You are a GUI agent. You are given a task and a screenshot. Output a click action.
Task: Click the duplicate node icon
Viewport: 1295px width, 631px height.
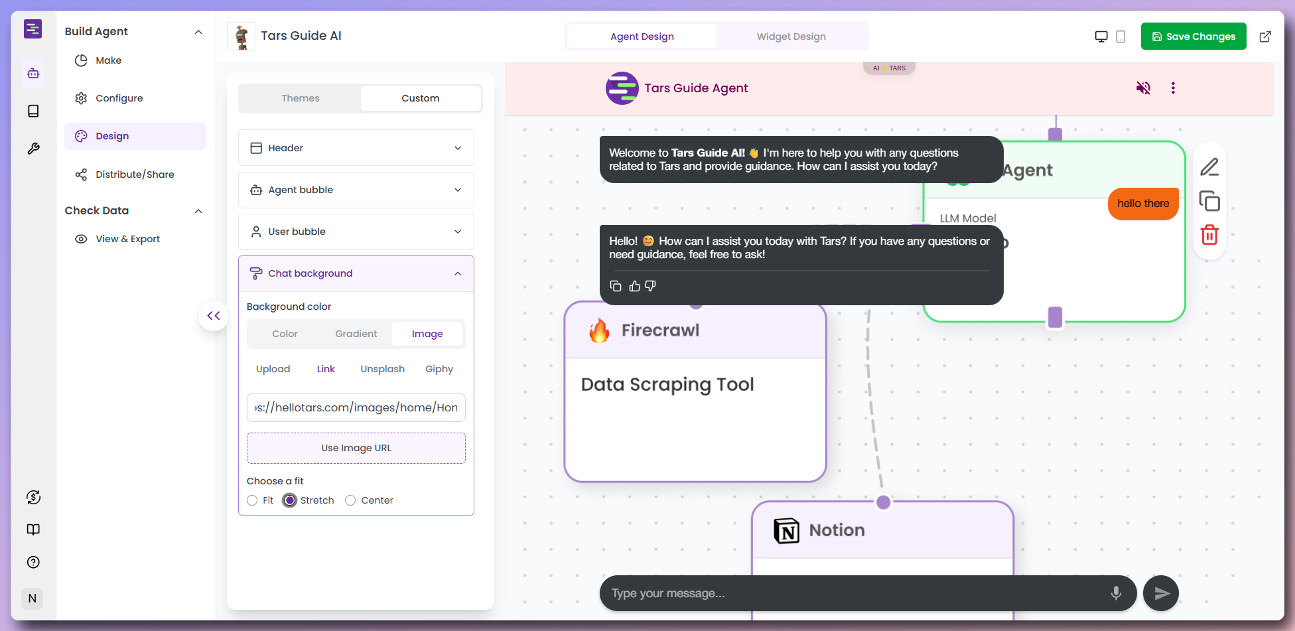pos(1209,201)
